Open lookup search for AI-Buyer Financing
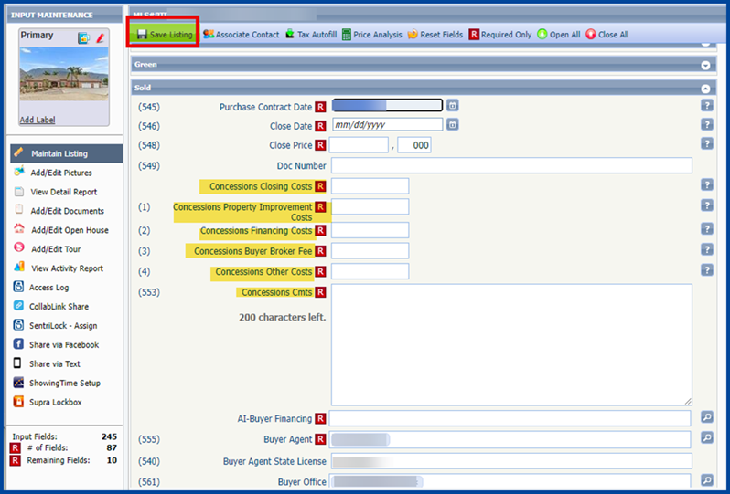 (706, 417)
